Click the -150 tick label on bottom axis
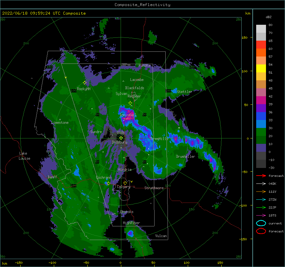This screenshot has width=285, height=267. tap(19, 263)
